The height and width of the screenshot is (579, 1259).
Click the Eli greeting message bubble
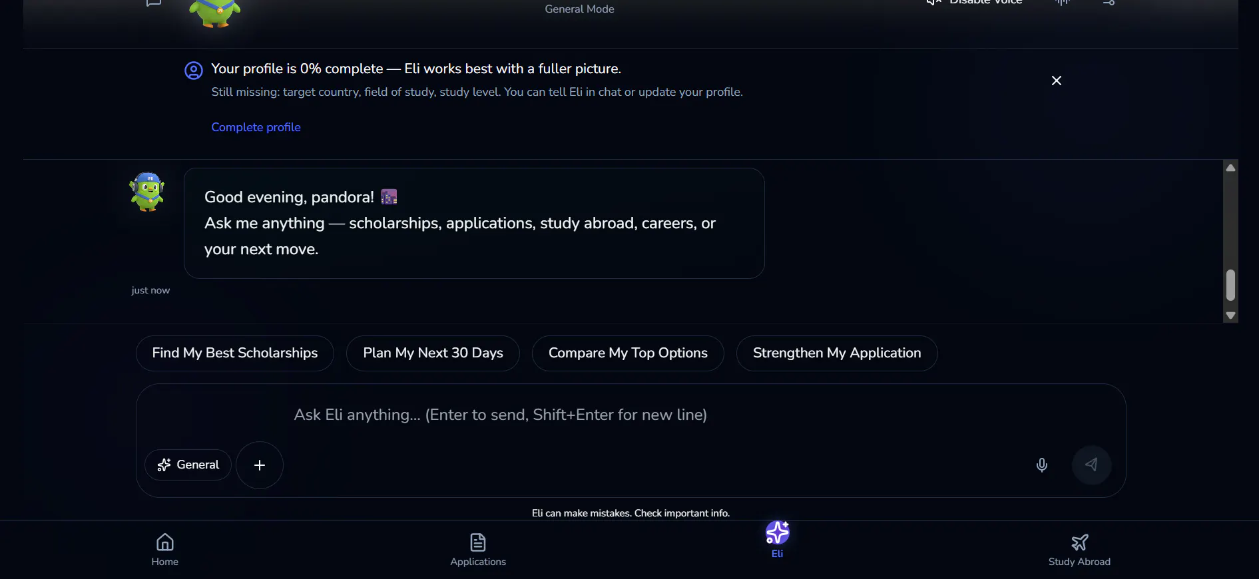click(x=474, y=223)
